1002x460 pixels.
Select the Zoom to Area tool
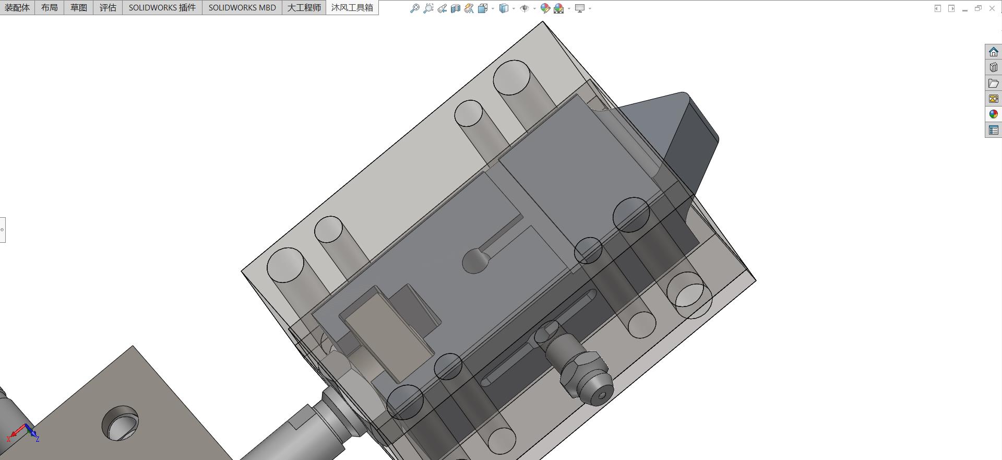click(x=428, y=8)
